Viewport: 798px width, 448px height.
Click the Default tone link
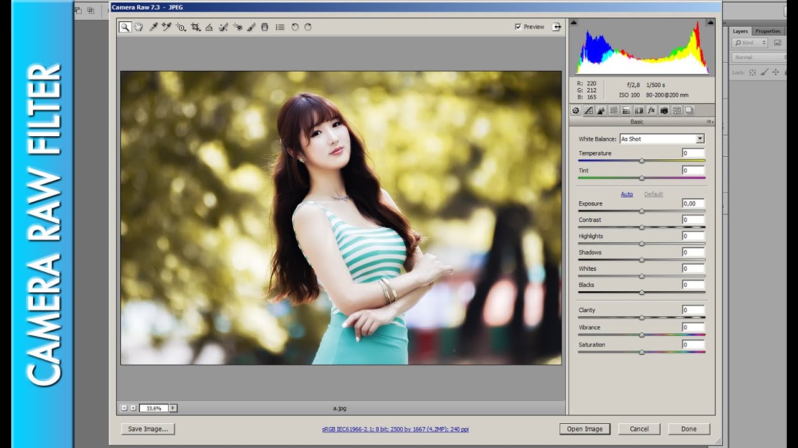point(653,194)
